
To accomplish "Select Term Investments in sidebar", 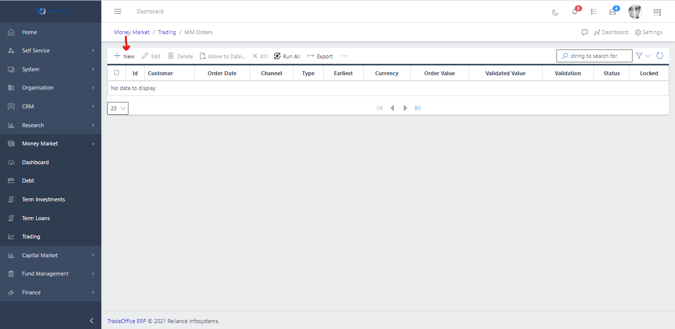I will tap(43, 199).
